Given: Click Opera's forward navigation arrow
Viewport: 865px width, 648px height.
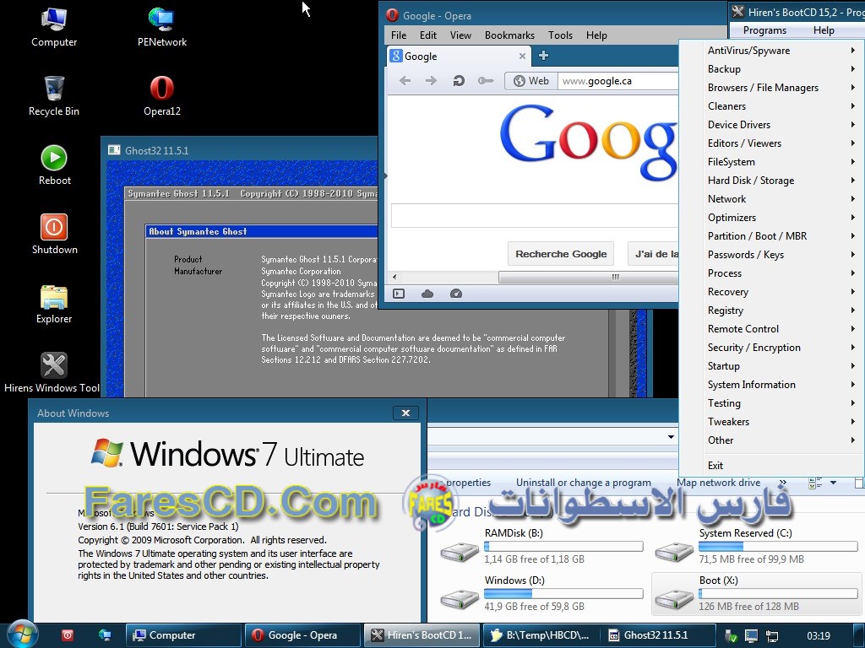Looking at the screenshot, I should (x=431, y=81).
